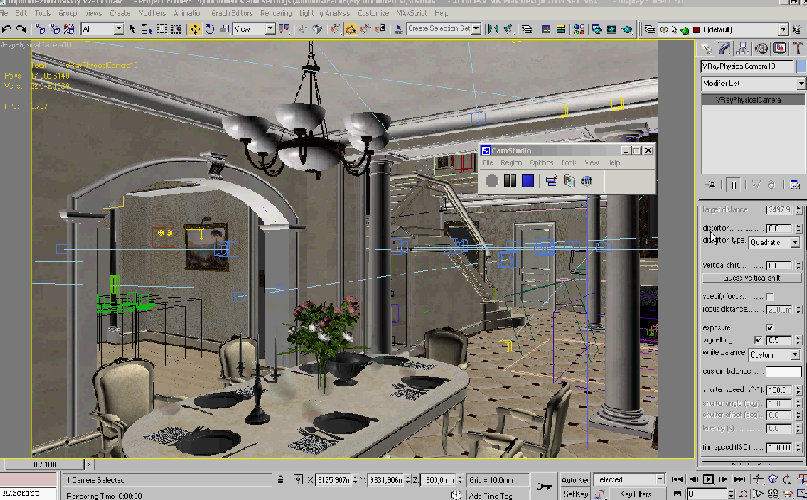Toggle the vignetting checkbox
Screen dimensions: 807x500
[758, 340]
